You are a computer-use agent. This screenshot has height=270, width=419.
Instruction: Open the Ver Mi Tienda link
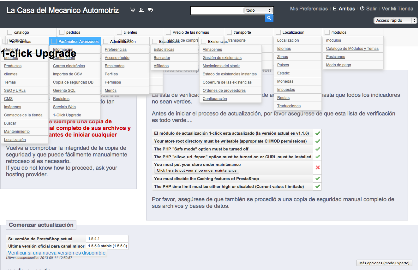click(398, 9)
